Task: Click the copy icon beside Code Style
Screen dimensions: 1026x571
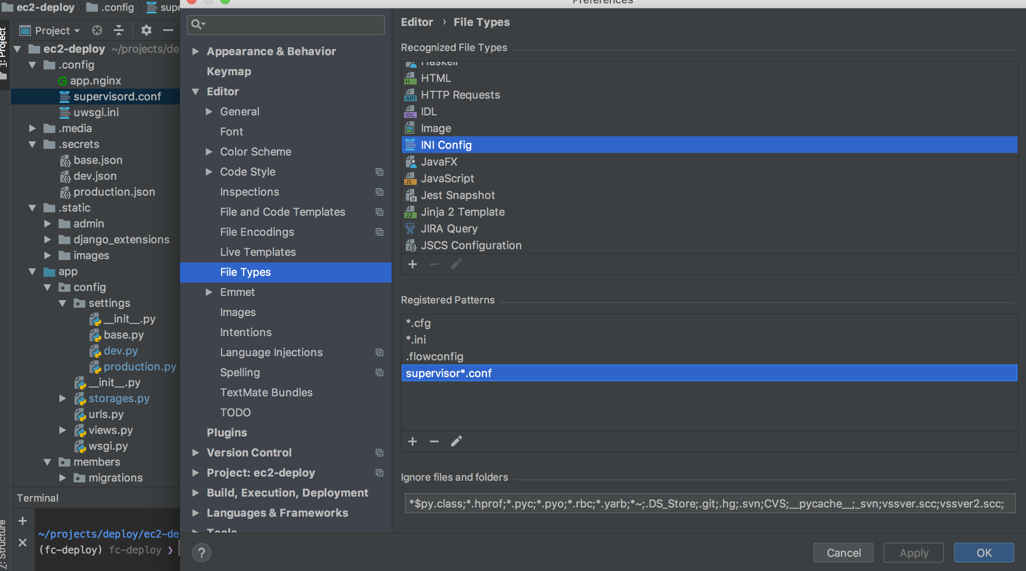Action: (x=380, y=172)
